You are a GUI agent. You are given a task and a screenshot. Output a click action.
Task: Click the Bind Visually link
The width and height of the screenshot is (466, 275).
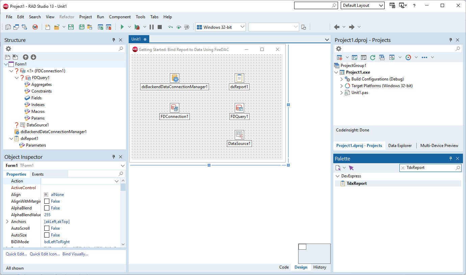pyautogui.click(x=75, y=254)
